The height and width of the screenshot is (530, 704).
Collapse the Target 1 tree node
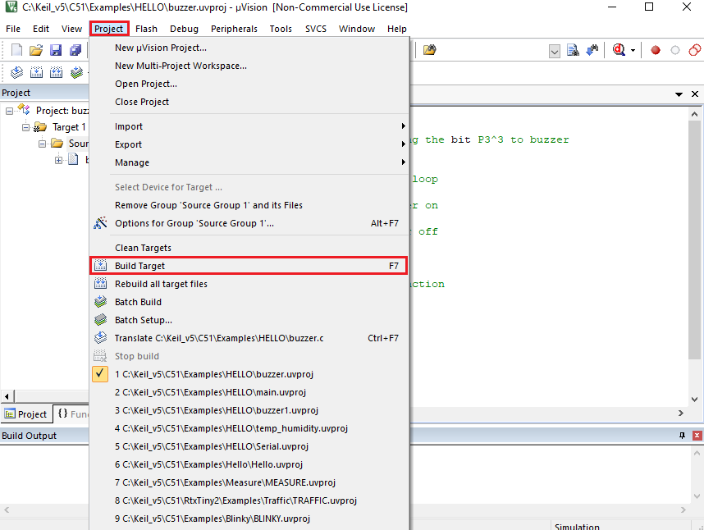click(x=25, y=127)
